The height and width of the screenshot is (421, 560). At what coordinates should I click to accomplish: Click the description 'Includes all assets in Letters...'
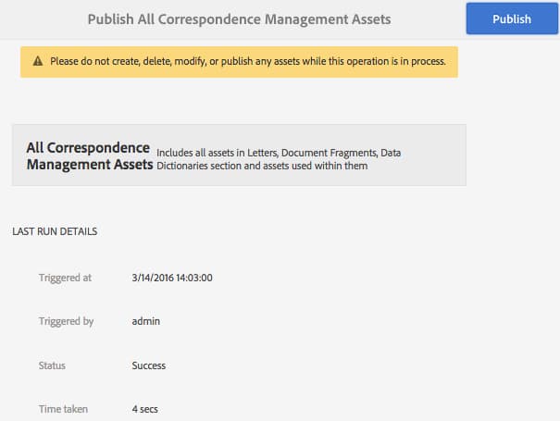[x=279, y=159]
